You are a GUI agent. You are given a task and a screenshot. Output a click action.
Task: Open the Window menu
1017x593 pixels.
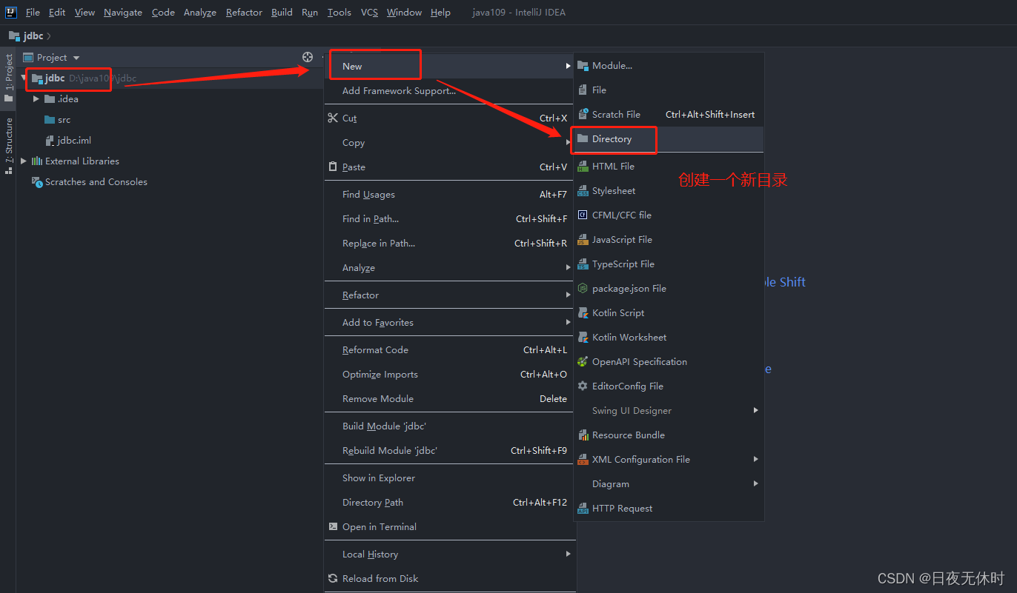click(x=404, y=12)
